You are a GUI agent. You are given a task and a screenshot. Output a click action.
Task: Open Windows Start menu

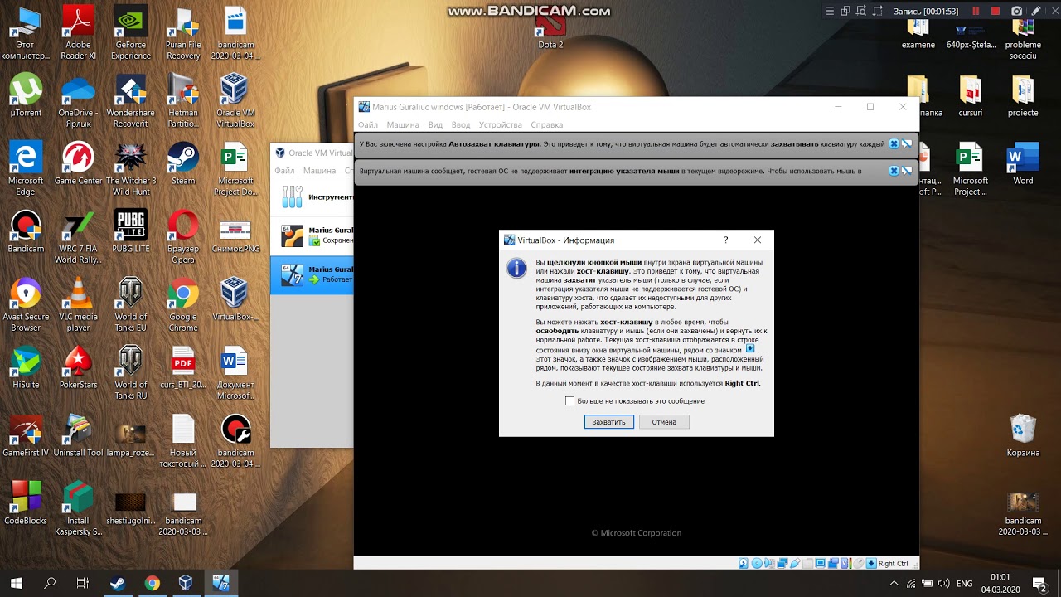[17, 584]
